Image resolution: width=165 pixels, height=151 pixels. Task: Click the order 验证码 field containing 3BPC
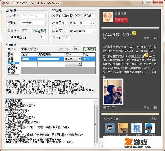pos(77,49)
